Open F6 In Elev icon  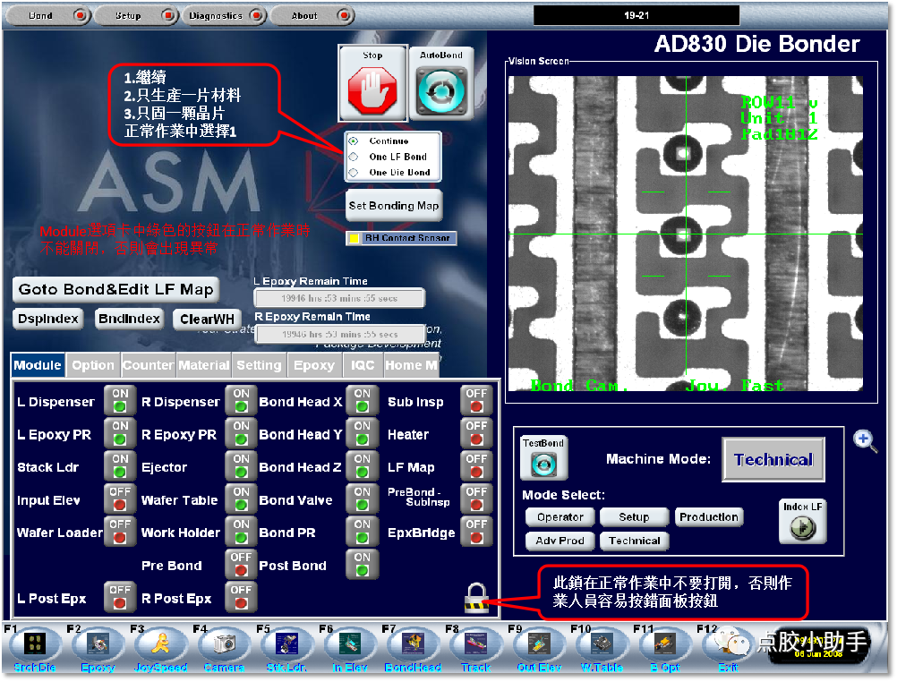349,644
